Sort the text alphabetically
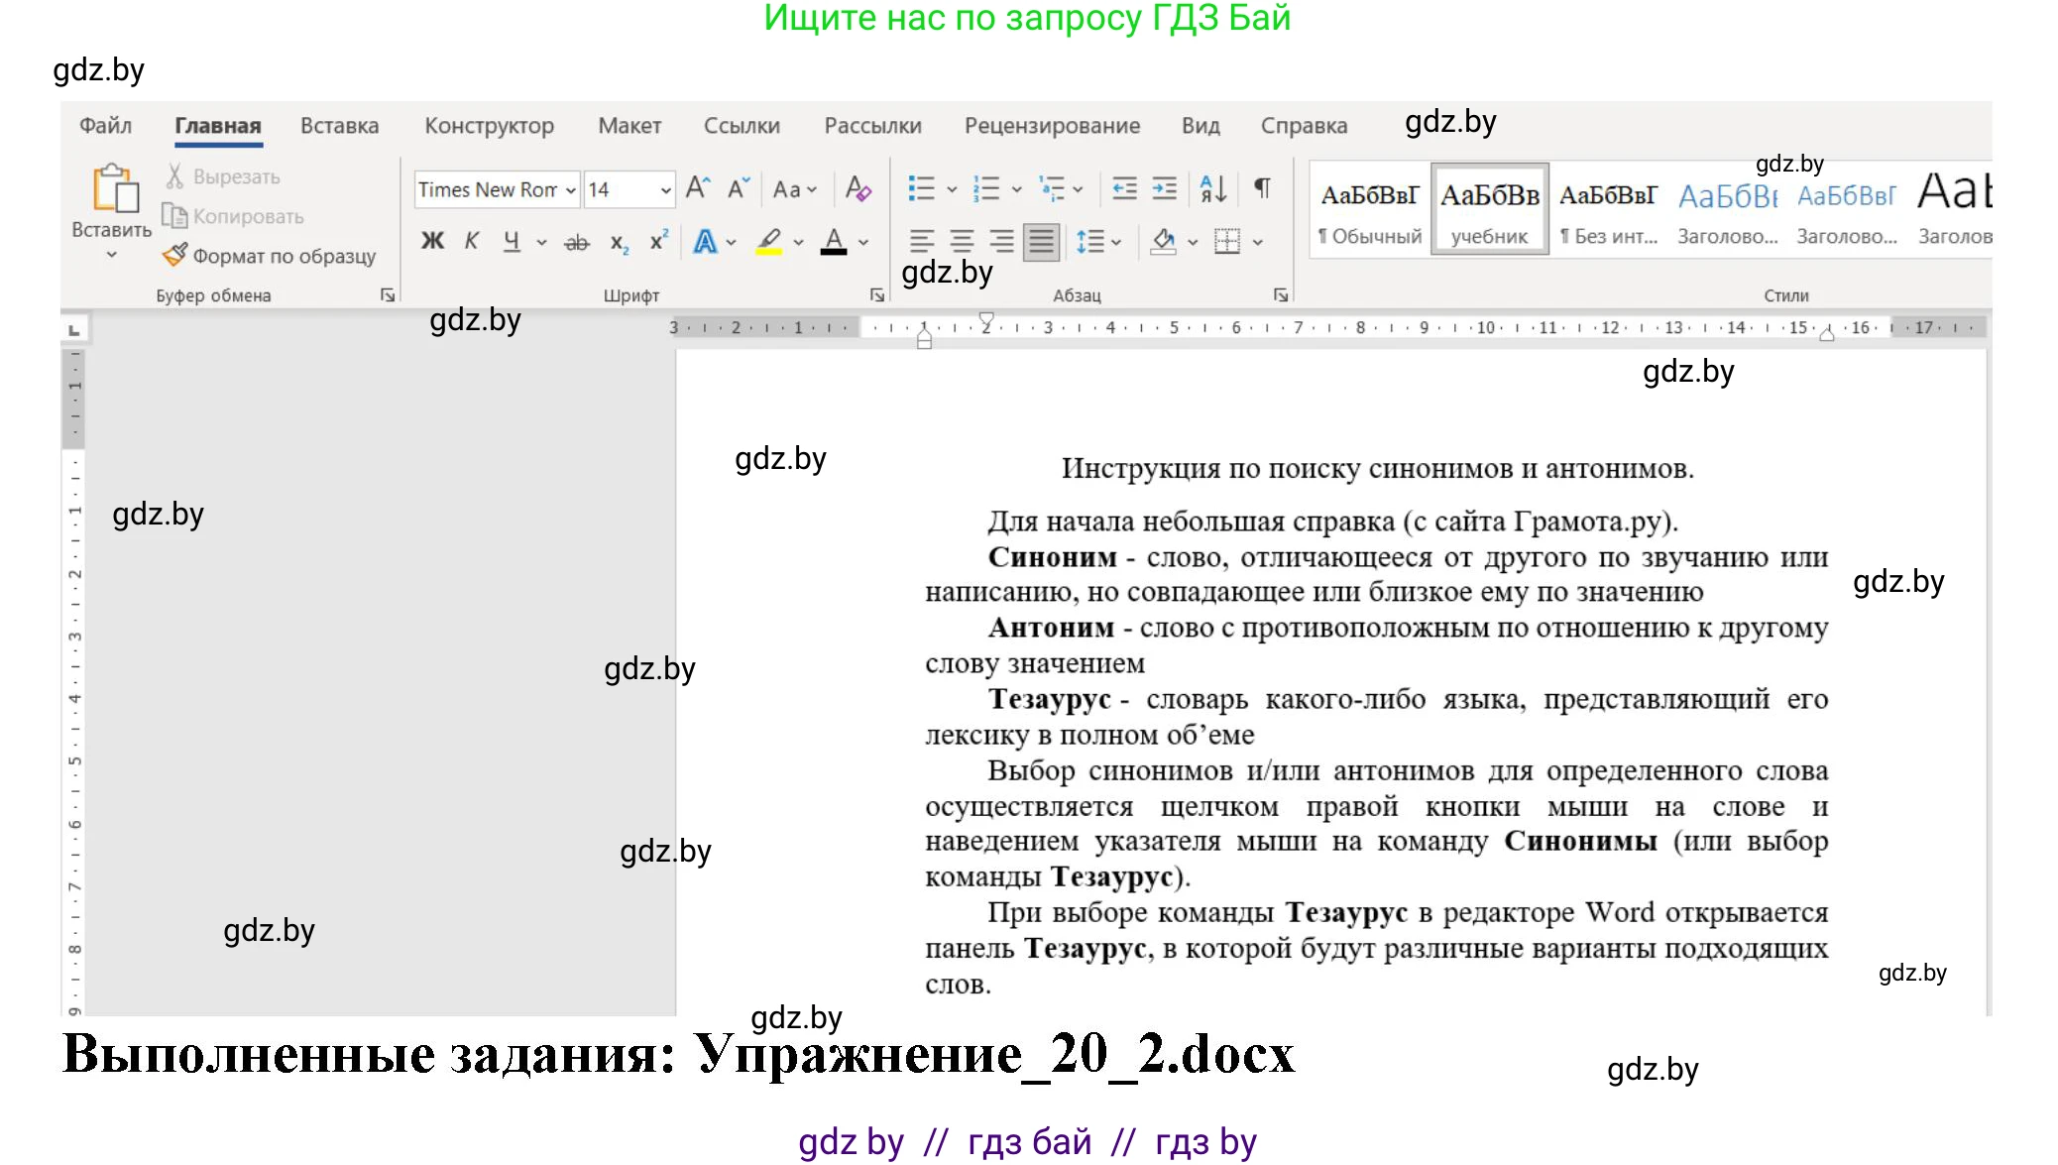Image resolution: width=2058 pixels, height=1165 pixels. click(1211, 188)
